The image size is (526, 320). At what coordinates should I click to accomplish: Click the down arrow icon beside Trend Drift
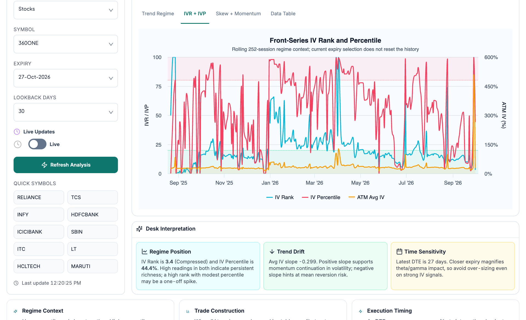(272, 251)
